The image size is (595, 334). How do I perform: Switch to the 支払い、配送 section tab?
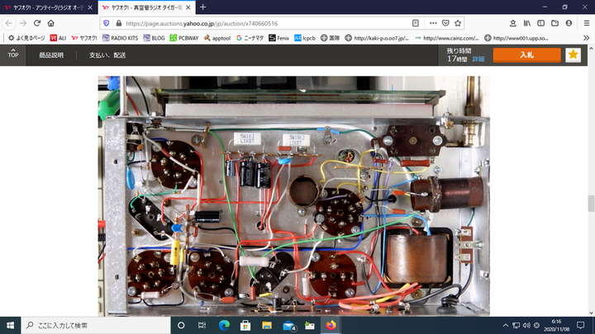click(107, 55)
